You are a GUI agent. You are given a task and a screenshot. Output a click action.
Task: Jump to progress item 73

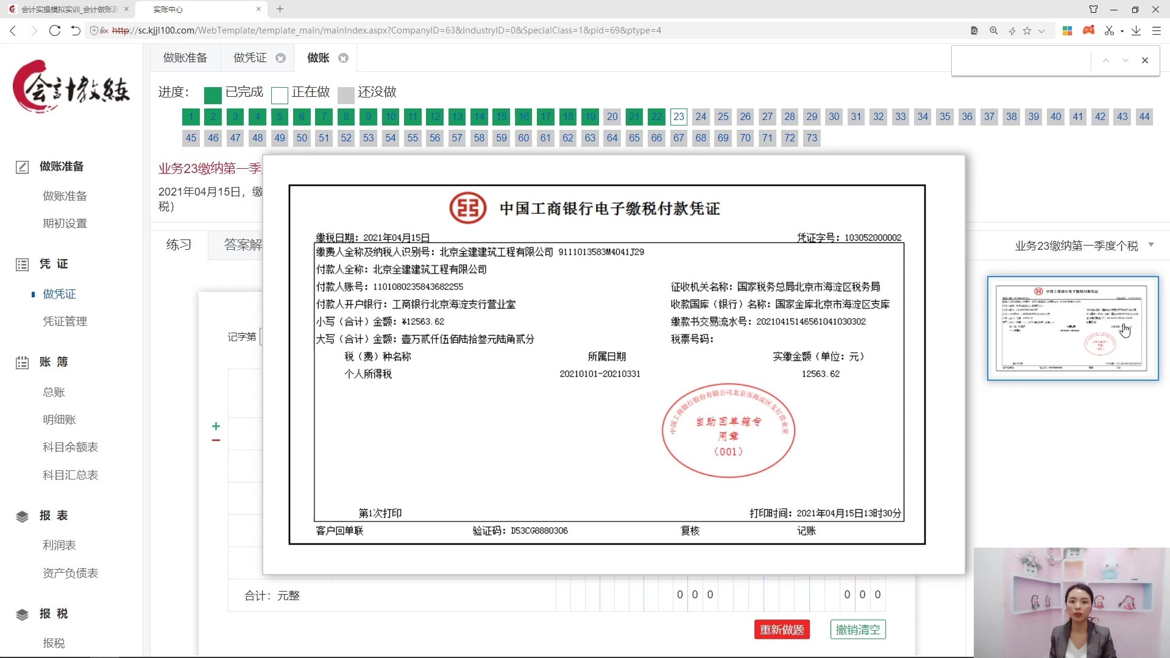coord(812,138)
